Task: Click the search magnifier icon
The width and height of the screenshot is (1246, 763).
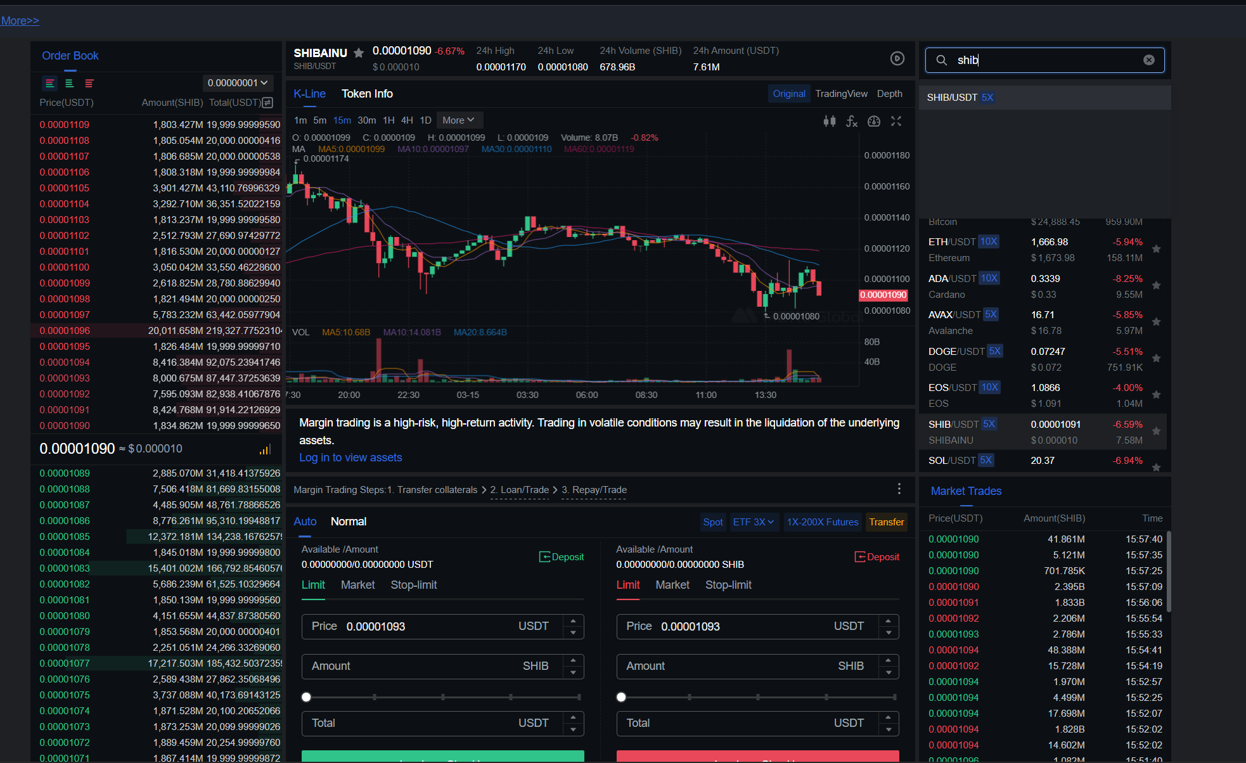Action: (x=942, y=60)
